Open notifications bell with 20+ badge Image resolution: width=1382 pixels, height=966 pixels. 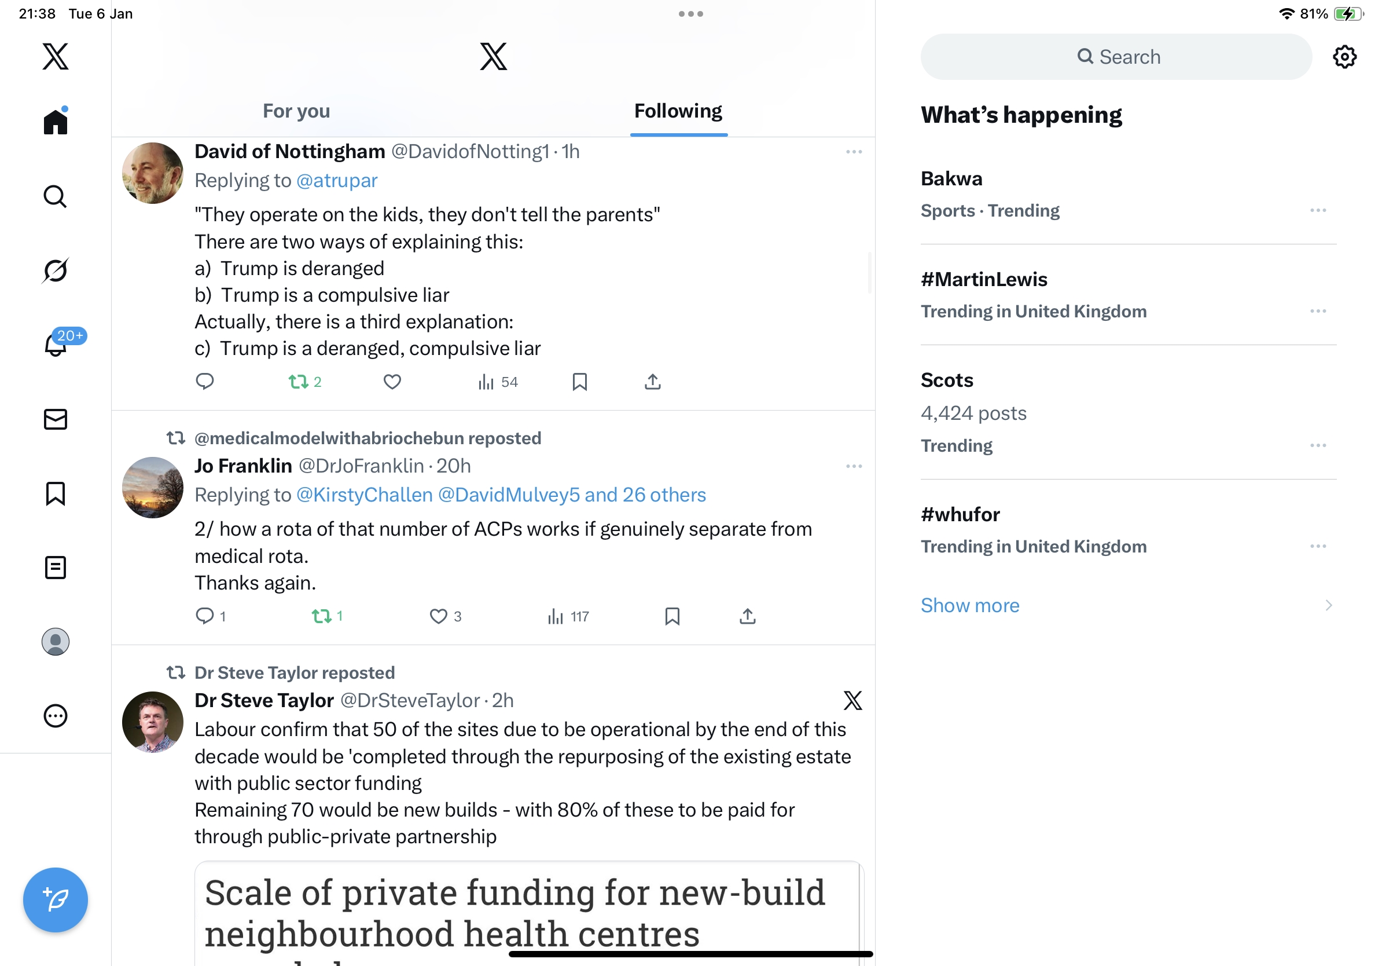[56, 345]
